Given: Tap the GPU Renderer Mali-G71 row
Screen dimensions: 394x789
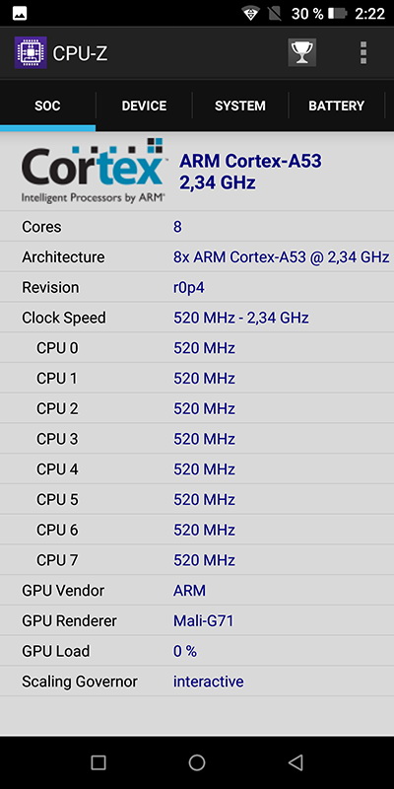Looking at the screenshot, I should [x=197, y=620].
